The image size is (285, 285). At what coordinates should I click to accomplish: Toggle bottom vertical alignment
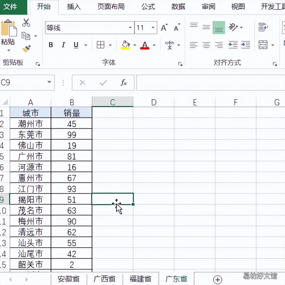tap(219, 28)
